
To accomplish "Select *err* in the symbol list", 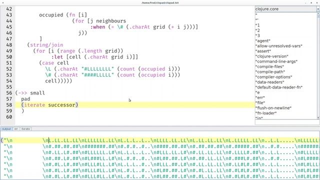I will tap(260, 97).
